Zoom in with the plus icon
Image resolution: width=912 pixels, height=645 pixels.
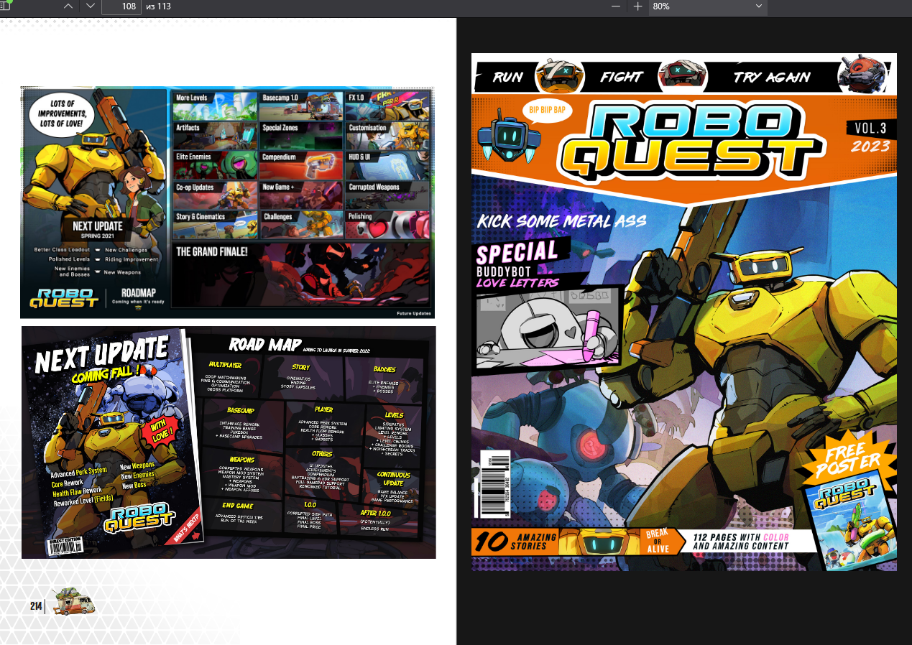coord(637,6)
